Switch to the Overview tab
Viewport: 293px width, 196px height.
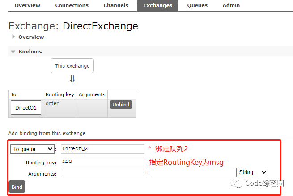[x=27, y=5]
